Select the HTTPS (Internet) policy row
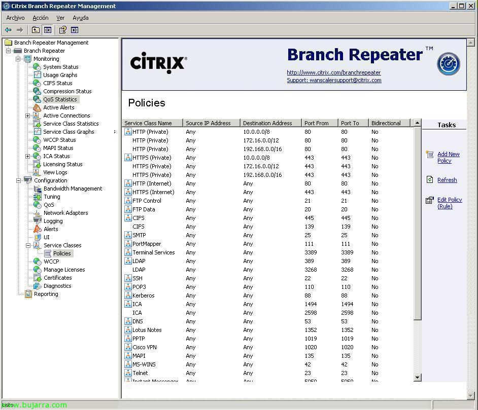This screenshot has width=478, height=410. (x=268, y=192)
